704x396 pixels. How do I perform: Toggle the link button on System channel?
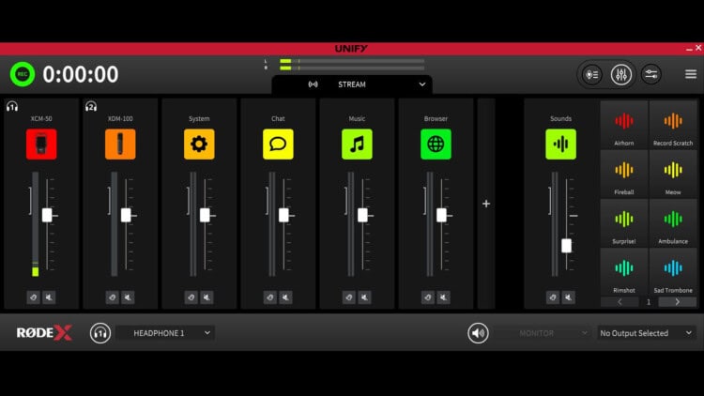191,297
